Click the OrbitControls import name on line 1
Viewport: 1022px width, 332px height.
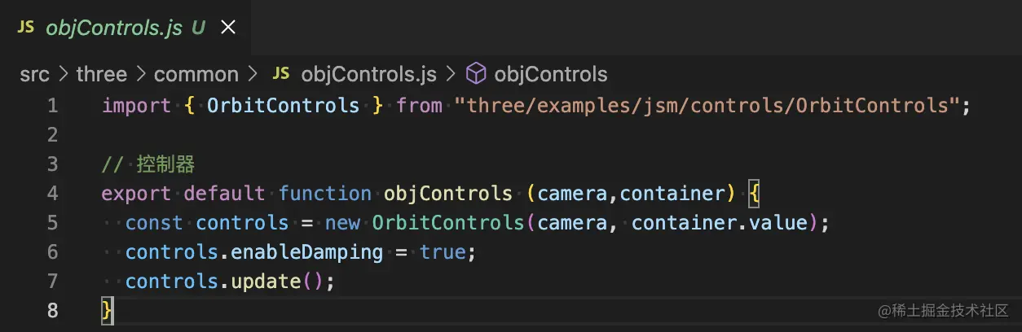pyautogui.click(x=283, y=105)
